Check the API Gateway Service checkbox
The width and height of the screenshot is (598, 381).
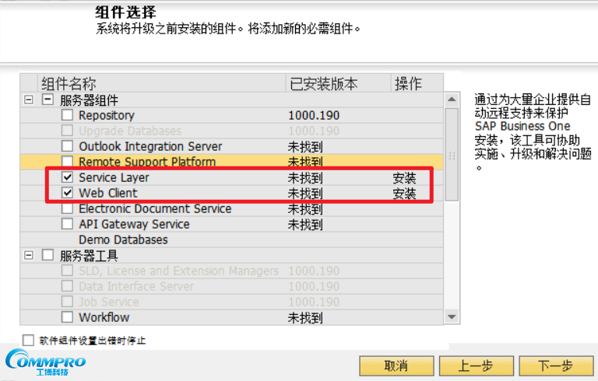point(67,225)
